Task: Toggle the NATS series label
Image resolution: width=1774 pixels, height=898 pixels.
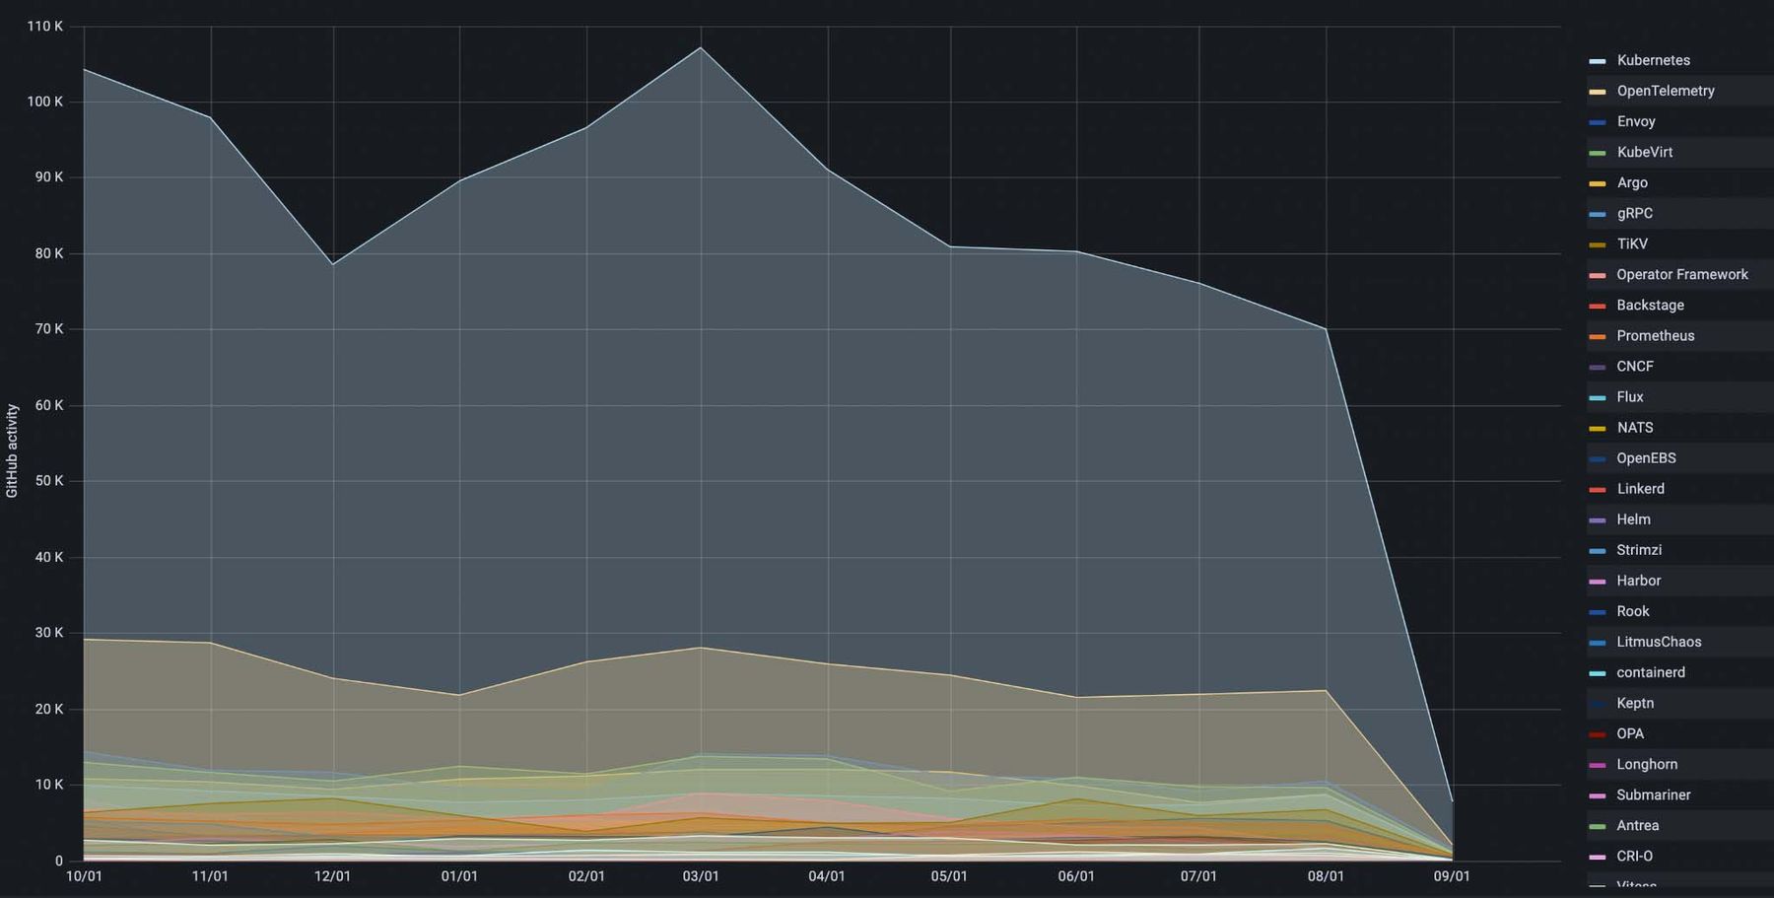Action: point(1634,427)
